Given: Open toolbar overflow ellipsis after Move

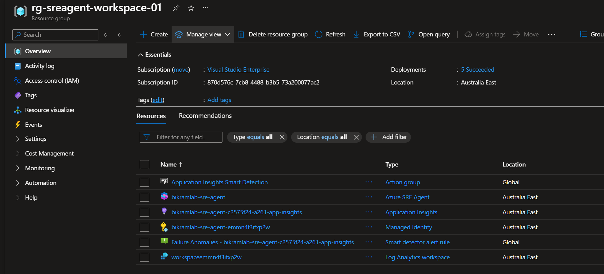Looking at the screenshot, I should (552, 34).
